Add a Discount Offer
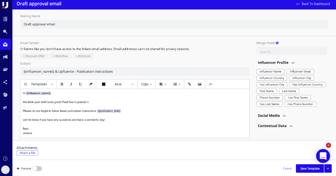 coord(34,56)
